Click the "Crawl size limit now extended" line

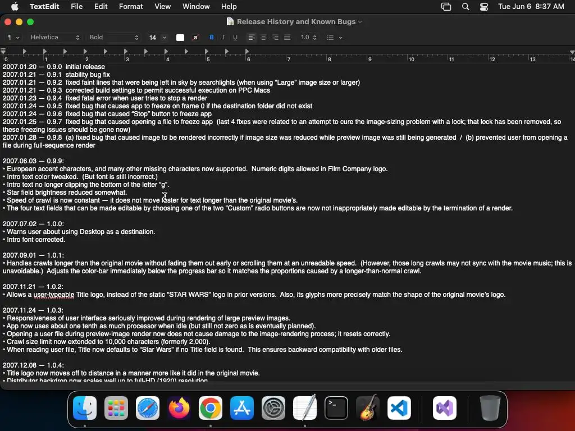pyautogui.click(x=107, y=342)
